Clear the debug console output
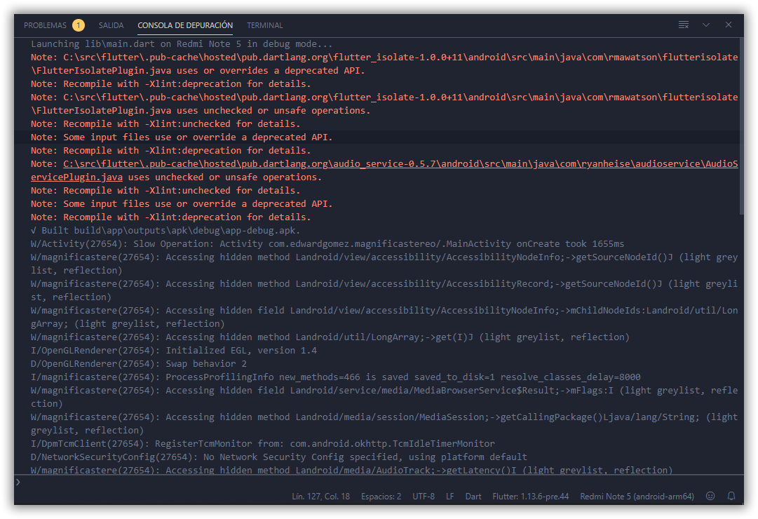758x519 pixels. [x=684, y=25]
